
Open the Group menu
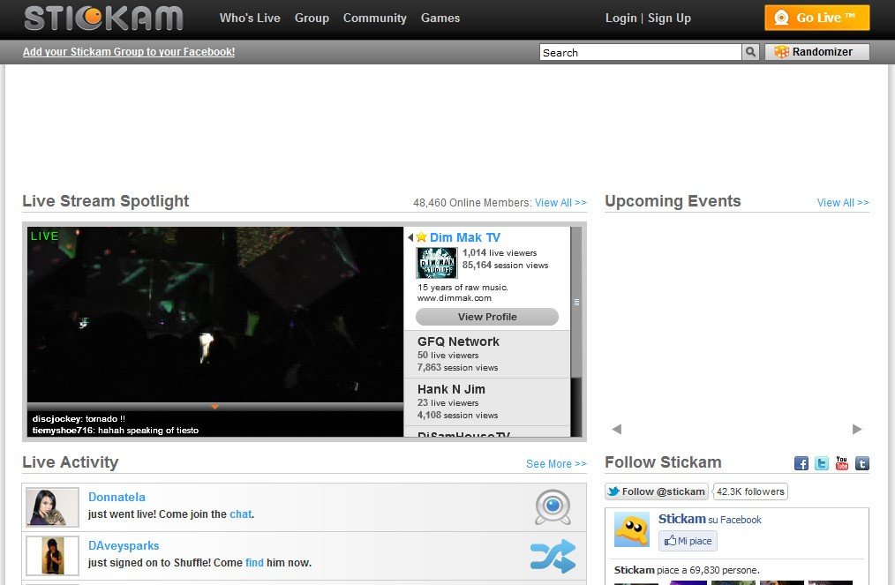pos(312,19)
